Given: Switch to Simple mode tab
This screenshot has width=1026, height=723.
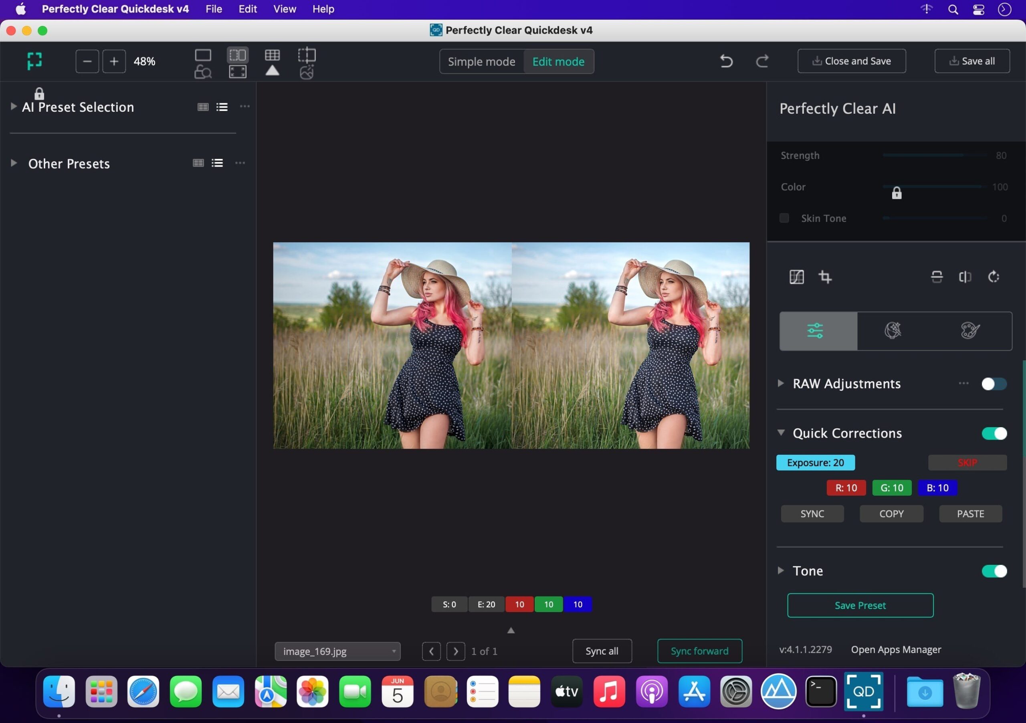Looking at the screenshot, I should (481, 62).
